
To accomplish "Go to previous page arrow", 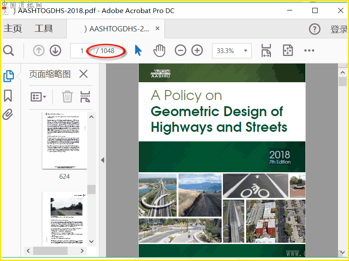I will pyautogui.click(x=39, y=50).
